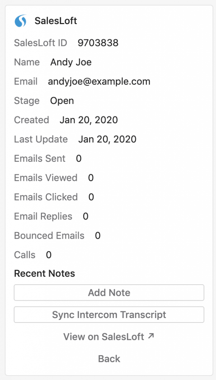Open the View on SalesLoft link

pyautogui.click(x=109, y=336)
